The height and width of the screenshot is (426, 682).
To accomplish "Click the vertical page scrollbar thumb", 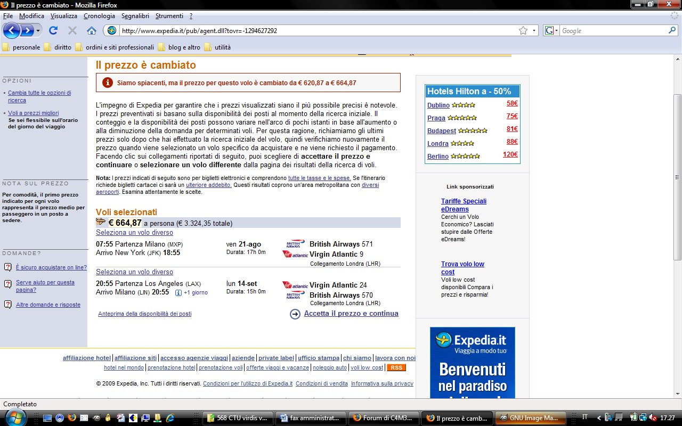I will 677,177.
